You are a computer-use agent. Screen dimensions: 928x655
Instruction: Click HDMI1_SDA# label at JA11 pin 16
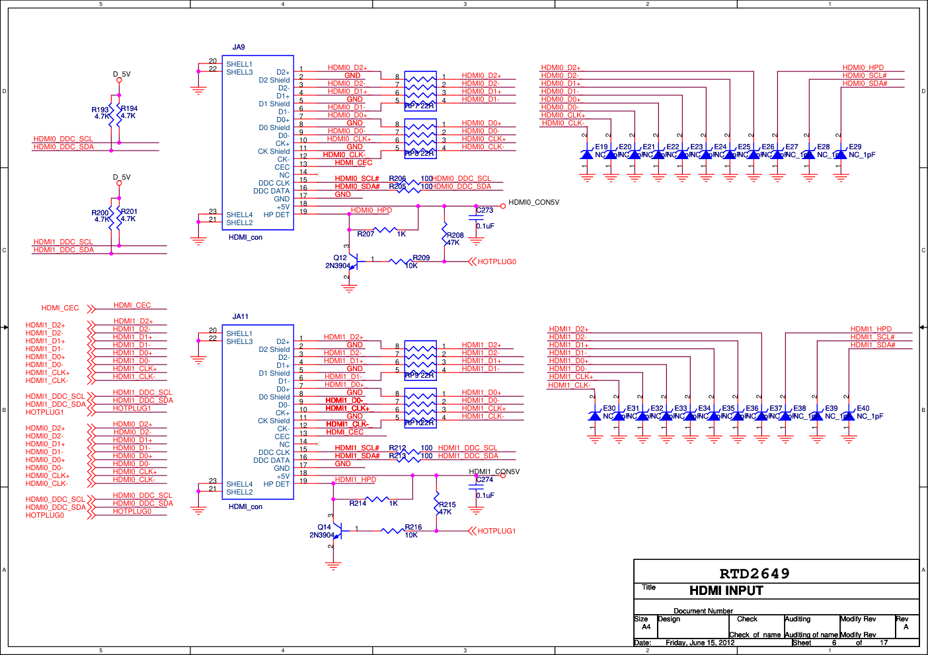click(x=357, y=456)
